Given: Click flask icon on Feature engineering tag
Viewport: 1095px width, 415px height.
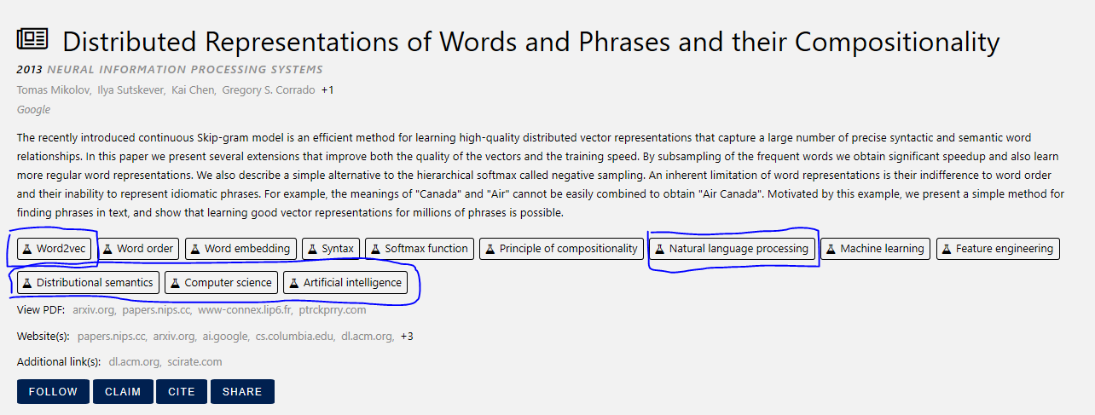Looking at the screenshot, I should [947, 249].
